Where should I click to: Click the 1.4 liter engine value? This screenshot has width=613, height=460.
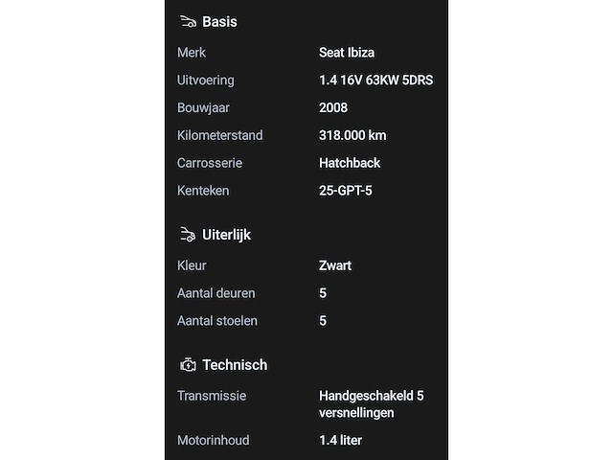pyautogui.click(x=340, y=440)
